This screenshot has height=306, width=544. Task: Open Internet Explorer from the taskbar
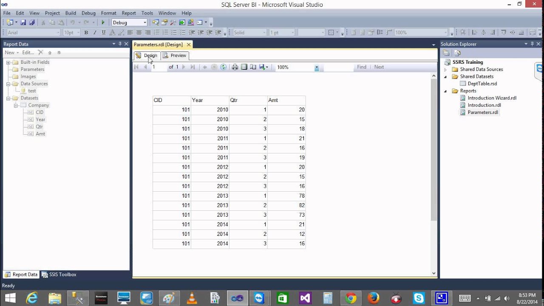coord(32,298)
